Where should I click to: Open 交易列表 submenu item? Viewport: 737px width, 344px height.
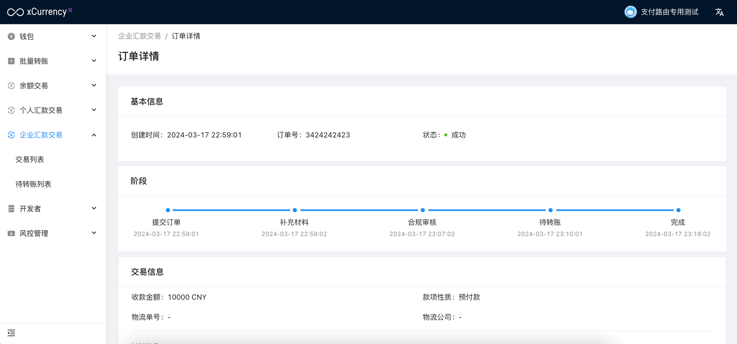pos(30,159)
